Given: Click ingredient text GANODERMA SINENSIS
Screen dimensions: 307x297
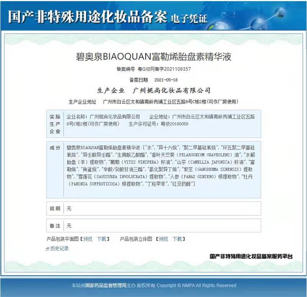Looking at the screenshot, I should point(218,169).
